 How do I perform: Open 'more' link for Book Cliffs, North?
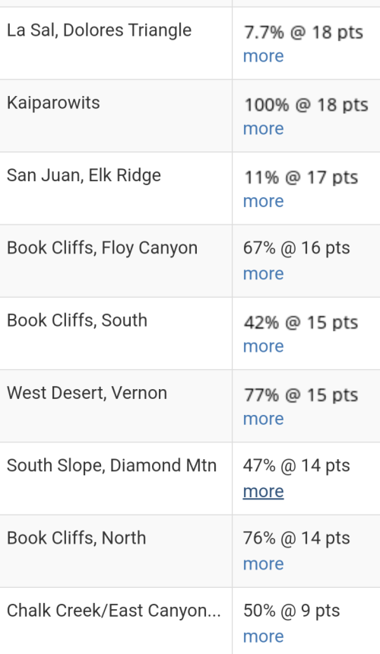tap(263, 564)
